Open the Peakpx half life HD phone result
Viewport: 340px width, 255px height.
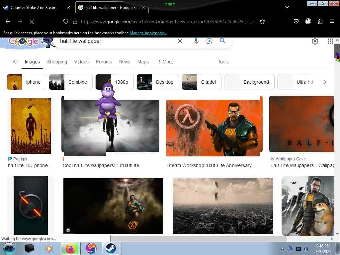[x=30, y=165]
